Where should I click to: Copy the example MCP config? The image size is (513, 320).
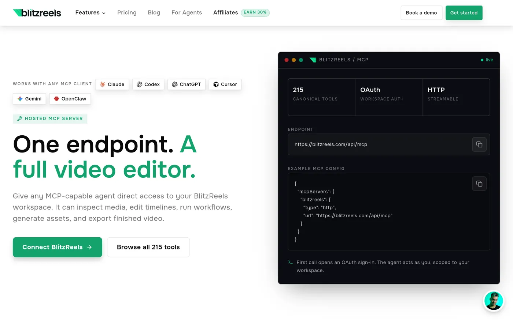point(479,184)
